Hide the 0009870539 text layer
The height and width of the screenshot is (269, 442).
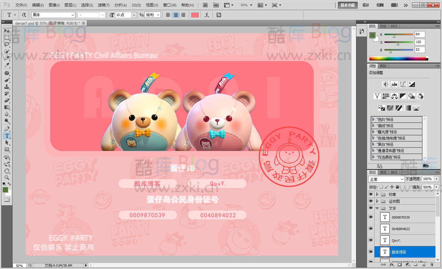[371, 217]
